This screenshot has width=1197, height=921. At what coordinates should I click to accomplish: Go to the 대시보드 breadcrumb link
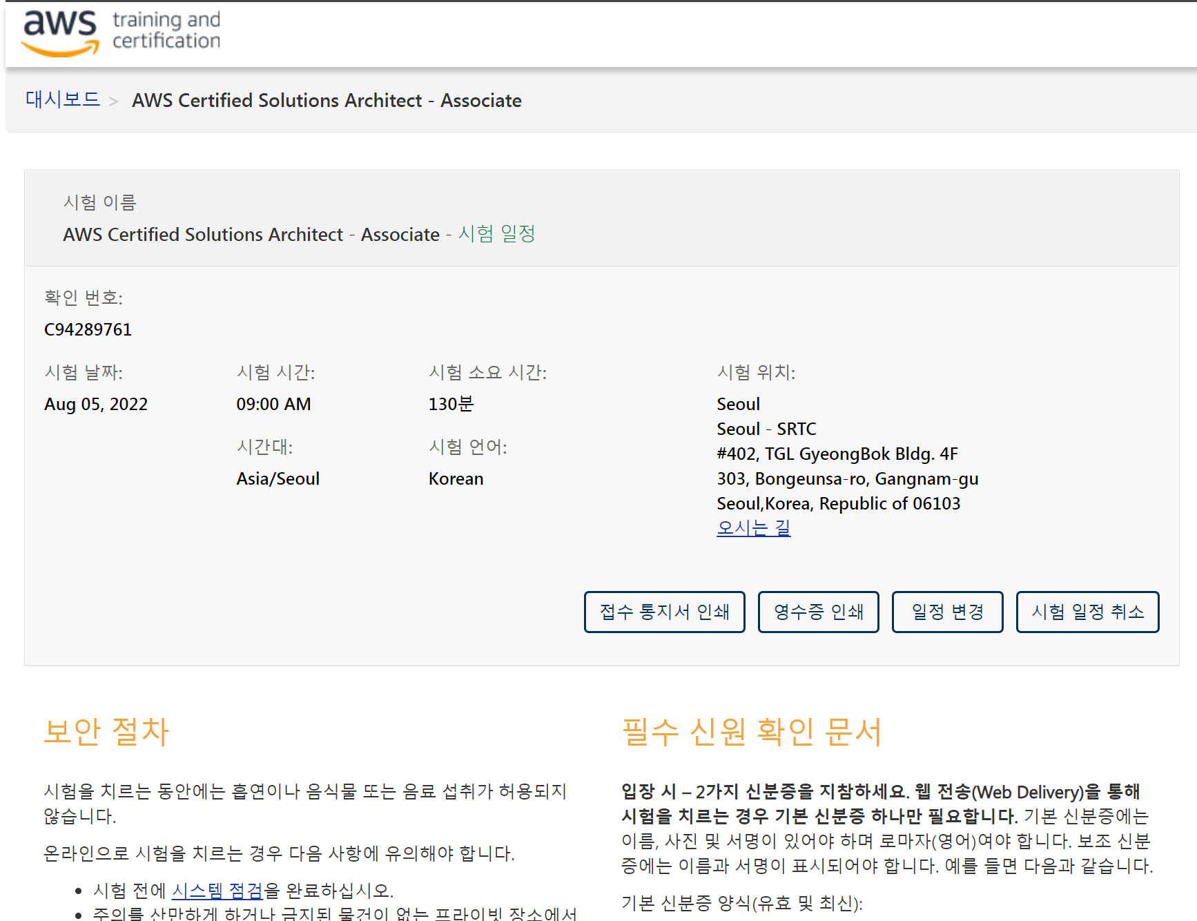(63, 99)
